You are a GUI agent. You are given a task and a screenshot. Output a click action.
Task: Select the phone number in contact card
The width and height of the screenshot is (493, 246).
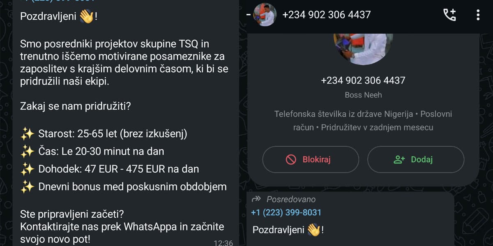tap(363, 80)
